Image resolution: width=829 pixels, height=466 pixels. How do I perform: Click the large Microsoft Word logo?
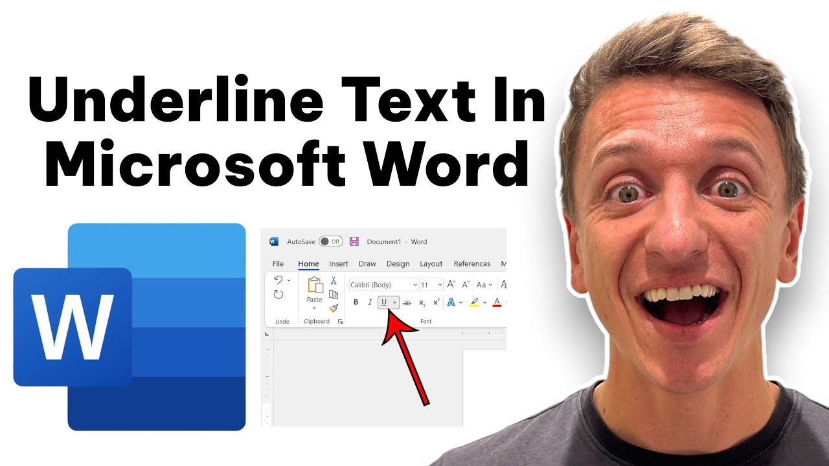pyautogui.click(x=130, y=327)
